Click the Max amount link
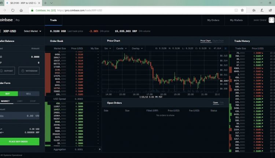275x158 pixels. point(2,116)
